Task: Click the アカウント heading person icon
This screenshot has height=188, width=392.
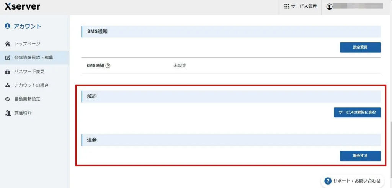Action: pos(8,26)
